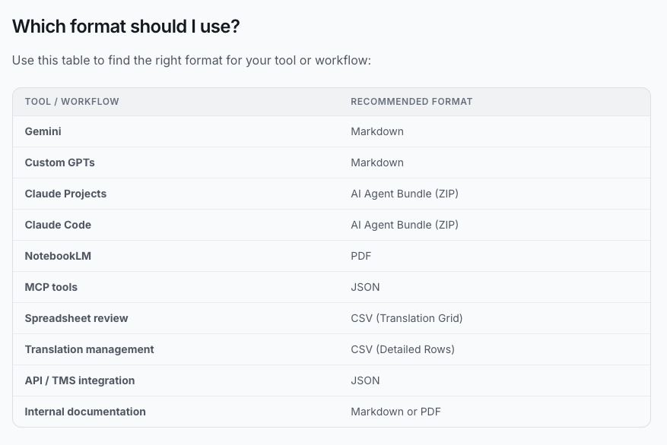Click the "Which format should I use?" heading
Image resolution: width=667 pixels, height=445 pixels.
pos(126,27)
